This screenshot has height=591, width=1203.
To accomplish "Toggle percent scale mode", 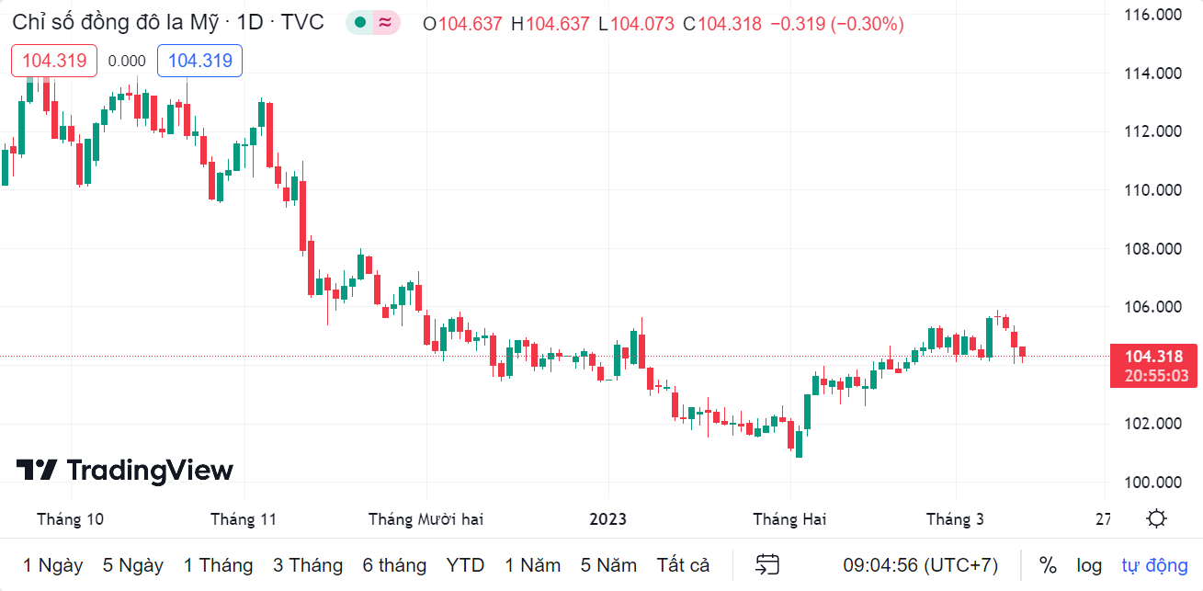I will pos(1048,564).
